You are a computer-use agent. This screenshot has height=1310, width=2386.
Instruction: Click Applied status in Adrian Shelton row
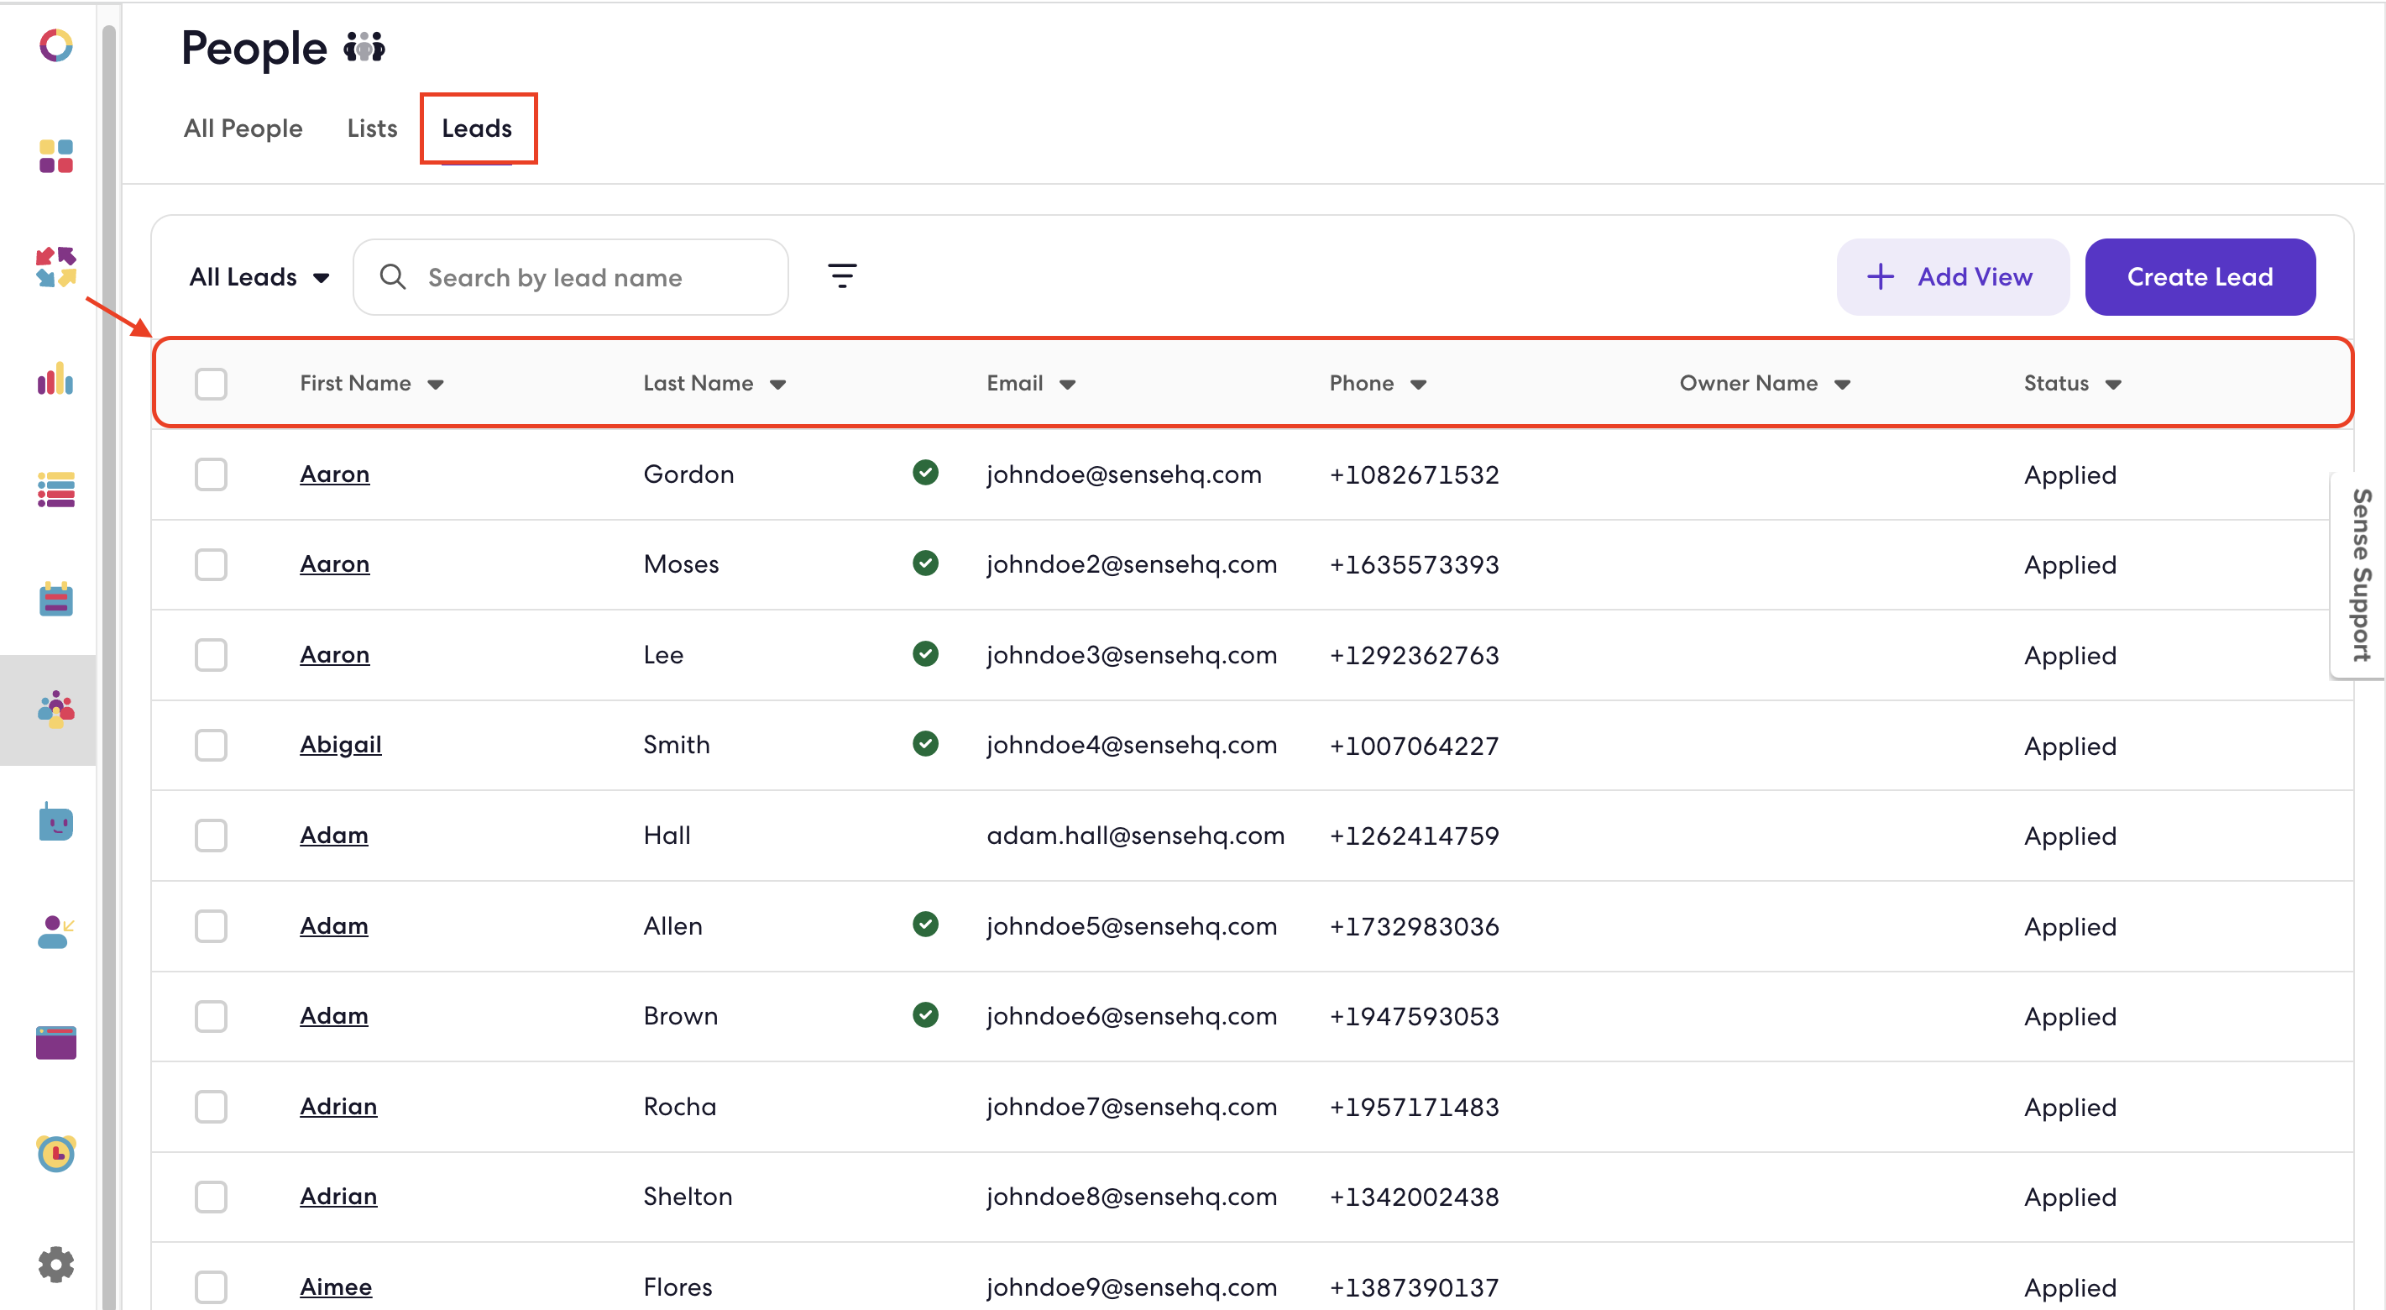(2069, 1197)
